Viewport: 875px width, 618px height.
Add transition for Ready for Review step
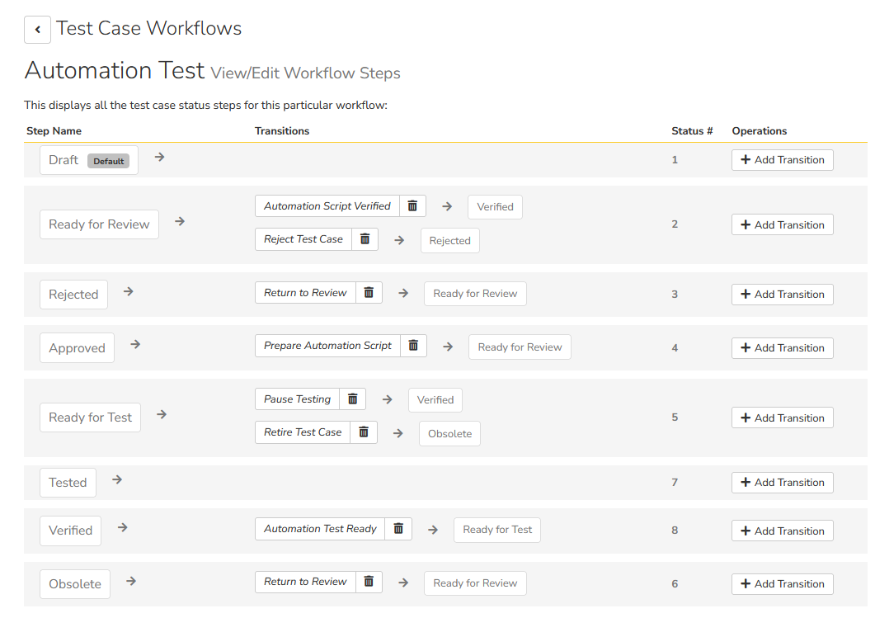coord(782,224)
